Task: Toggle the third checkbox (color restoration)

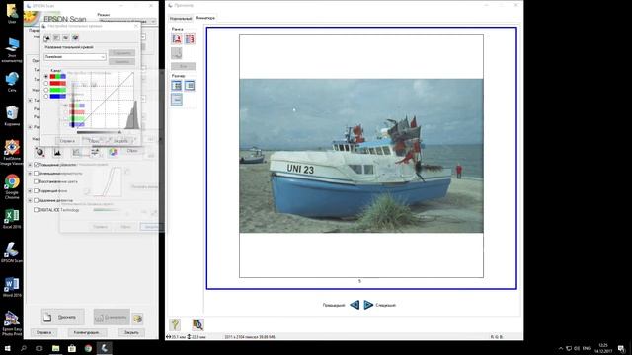Action: click(36, 181)
